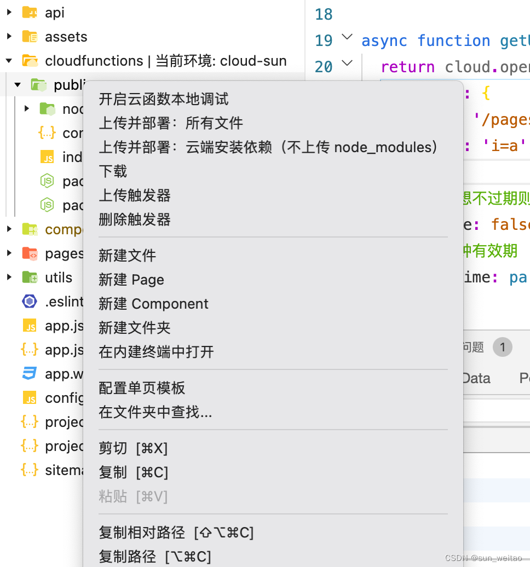
Task: Toggle code fold chevron on line 19
Action: (x=347, y=37)
